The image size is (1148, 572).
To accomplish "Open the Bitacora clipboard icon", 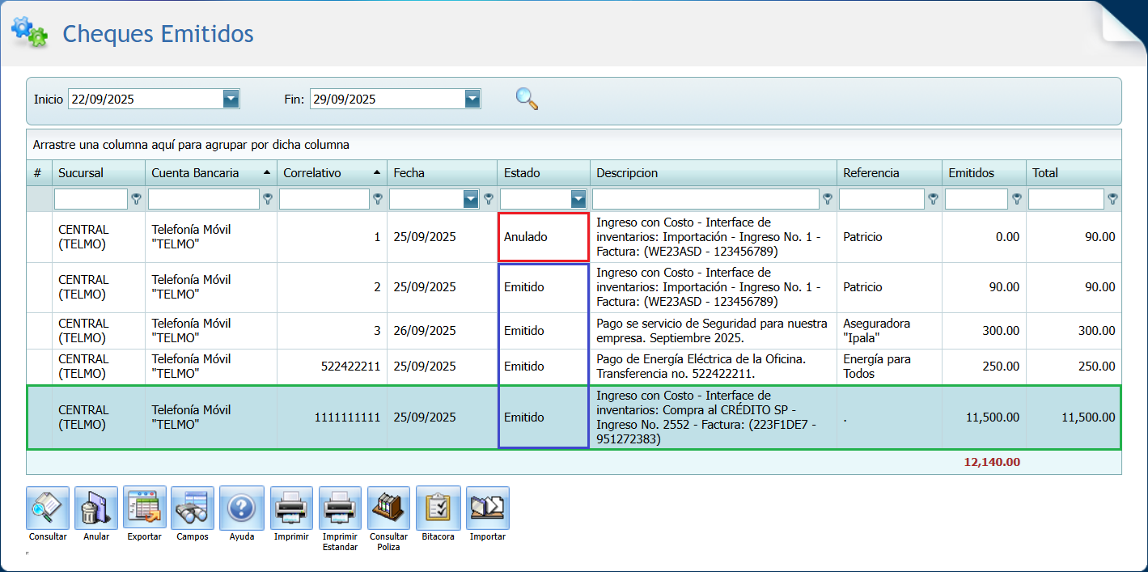I will [438, 507].
